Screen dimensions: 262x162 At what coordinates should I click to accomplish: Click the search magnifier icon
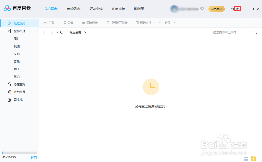[255, 32]
